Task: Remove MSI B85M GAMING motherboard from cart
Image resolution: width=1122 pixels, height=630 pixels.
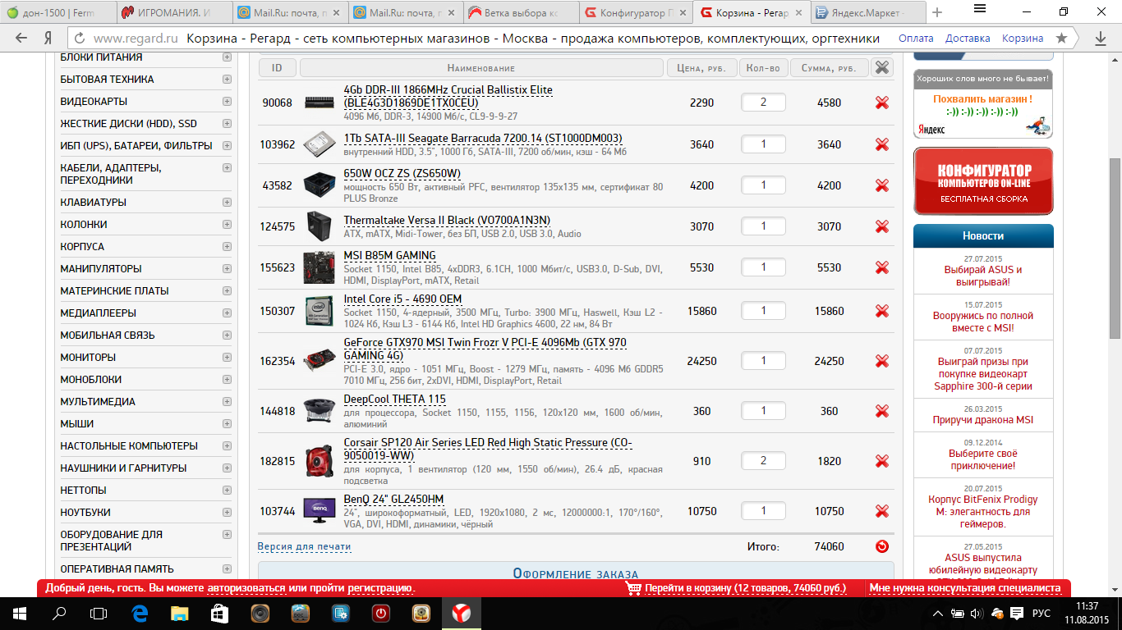Action: coord(882,267)
